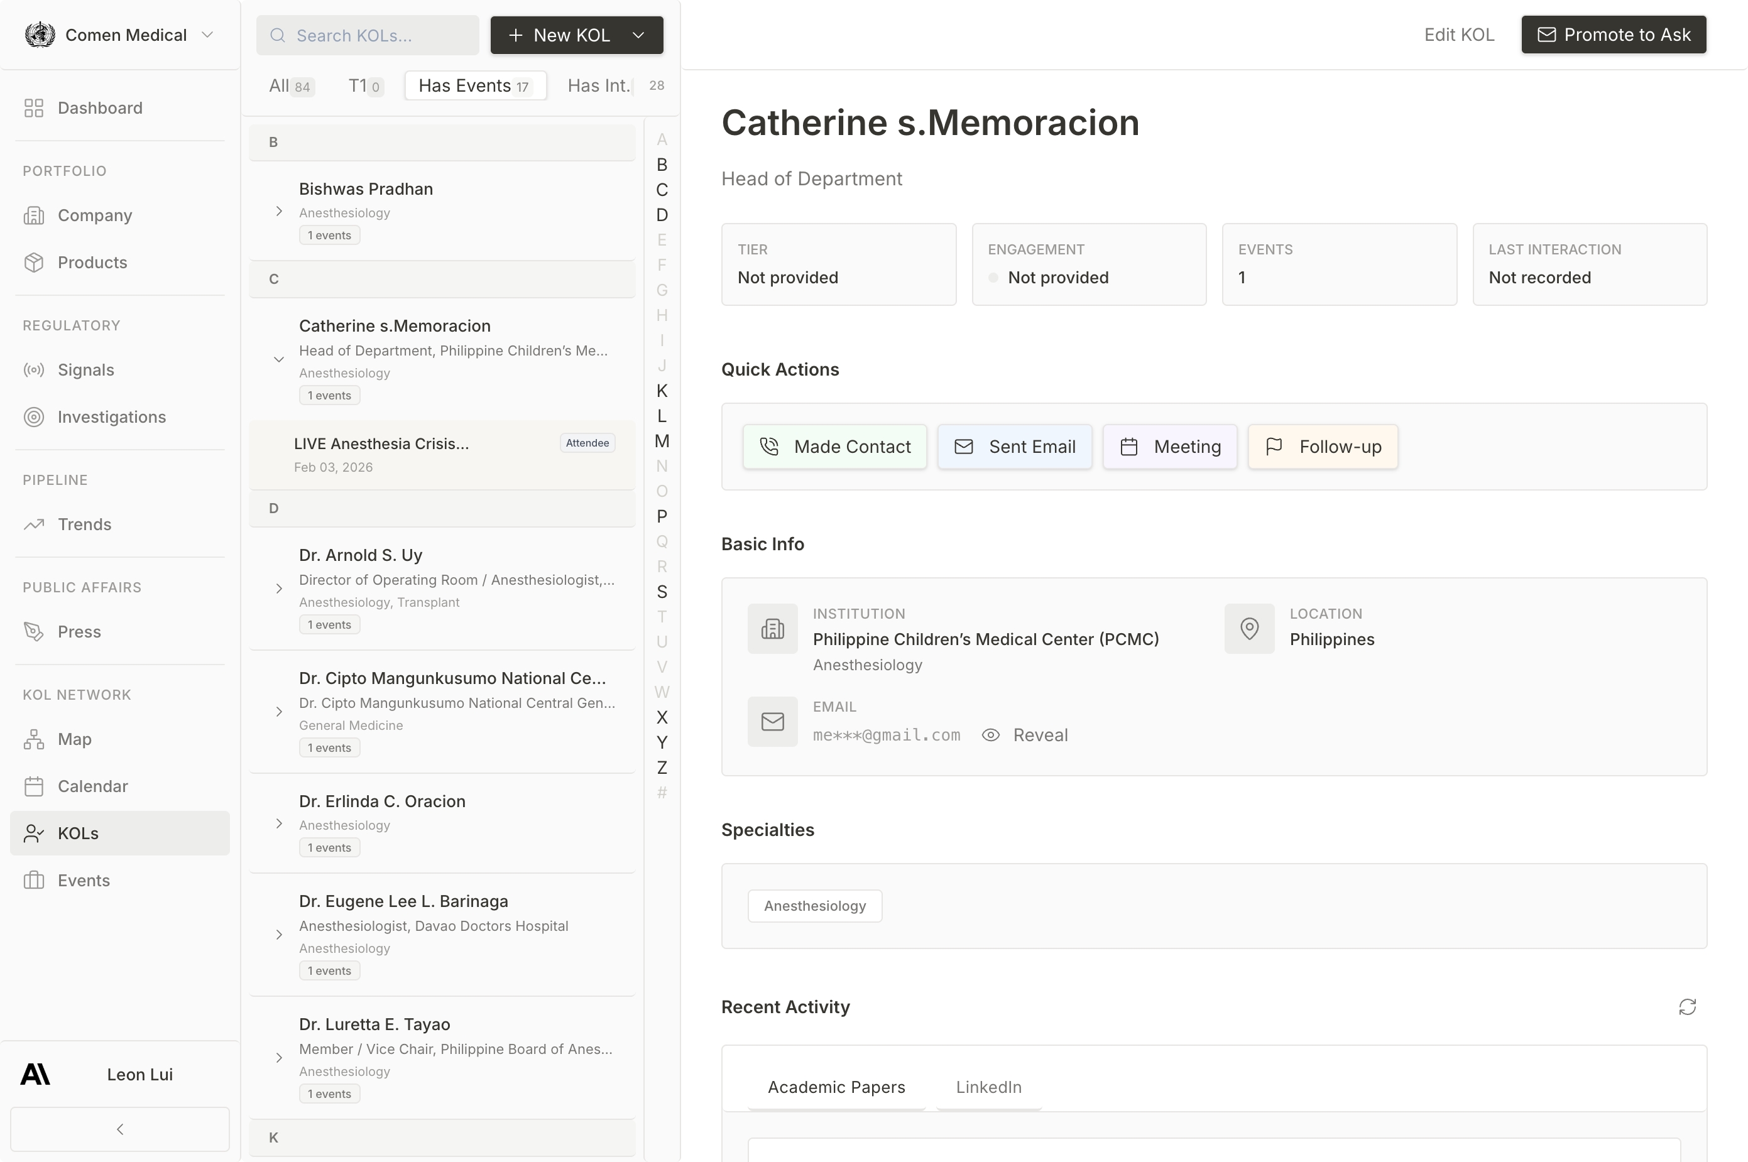Jump to letter S in the alphabet index

point(662,592)
